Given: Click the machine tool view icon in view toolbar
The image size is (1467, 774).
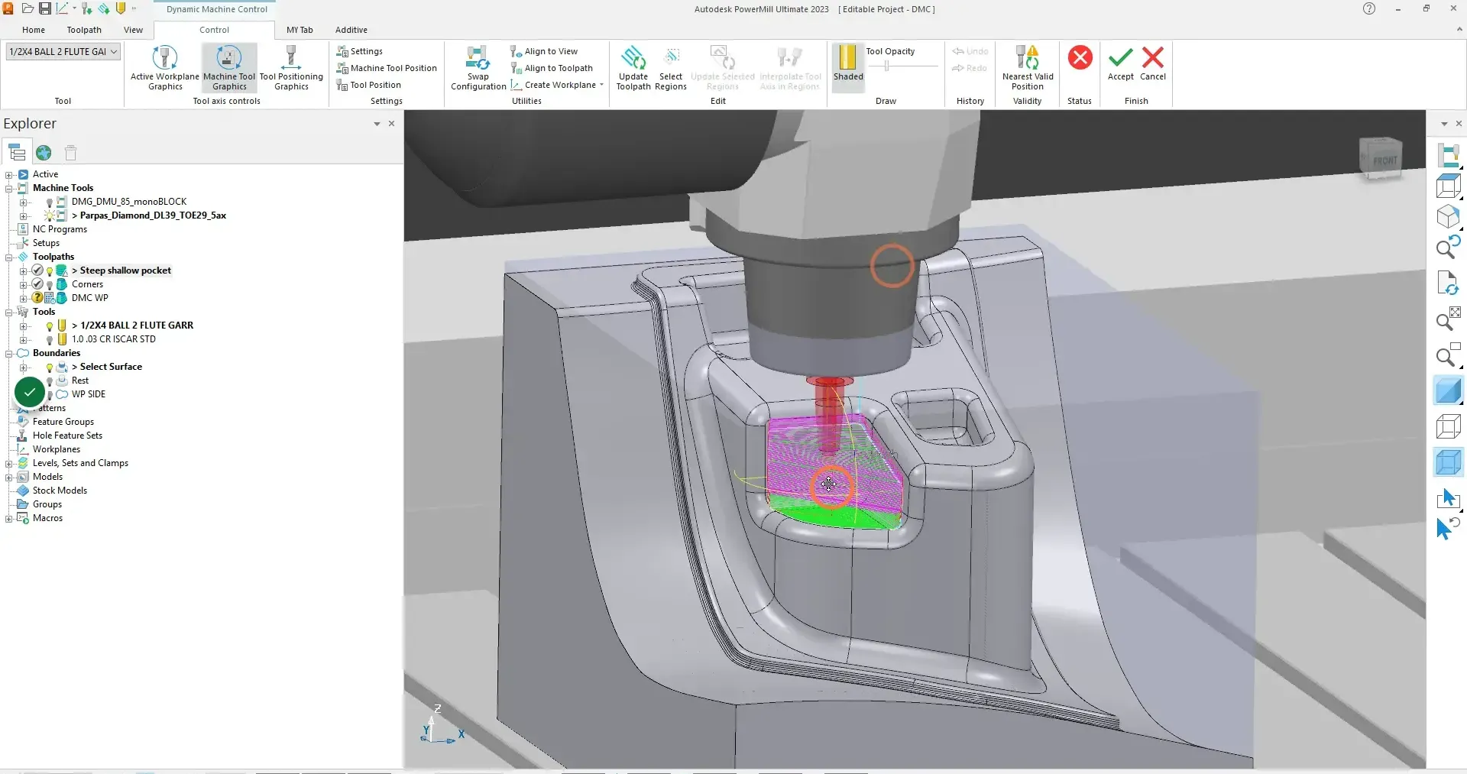Looking at the screenshot, I should (1448, 154).
